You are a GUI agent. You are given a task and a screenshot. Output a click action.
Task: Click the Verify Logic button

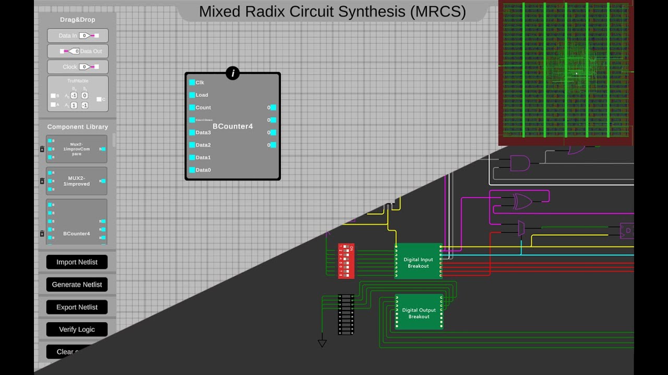coord(77,329)
